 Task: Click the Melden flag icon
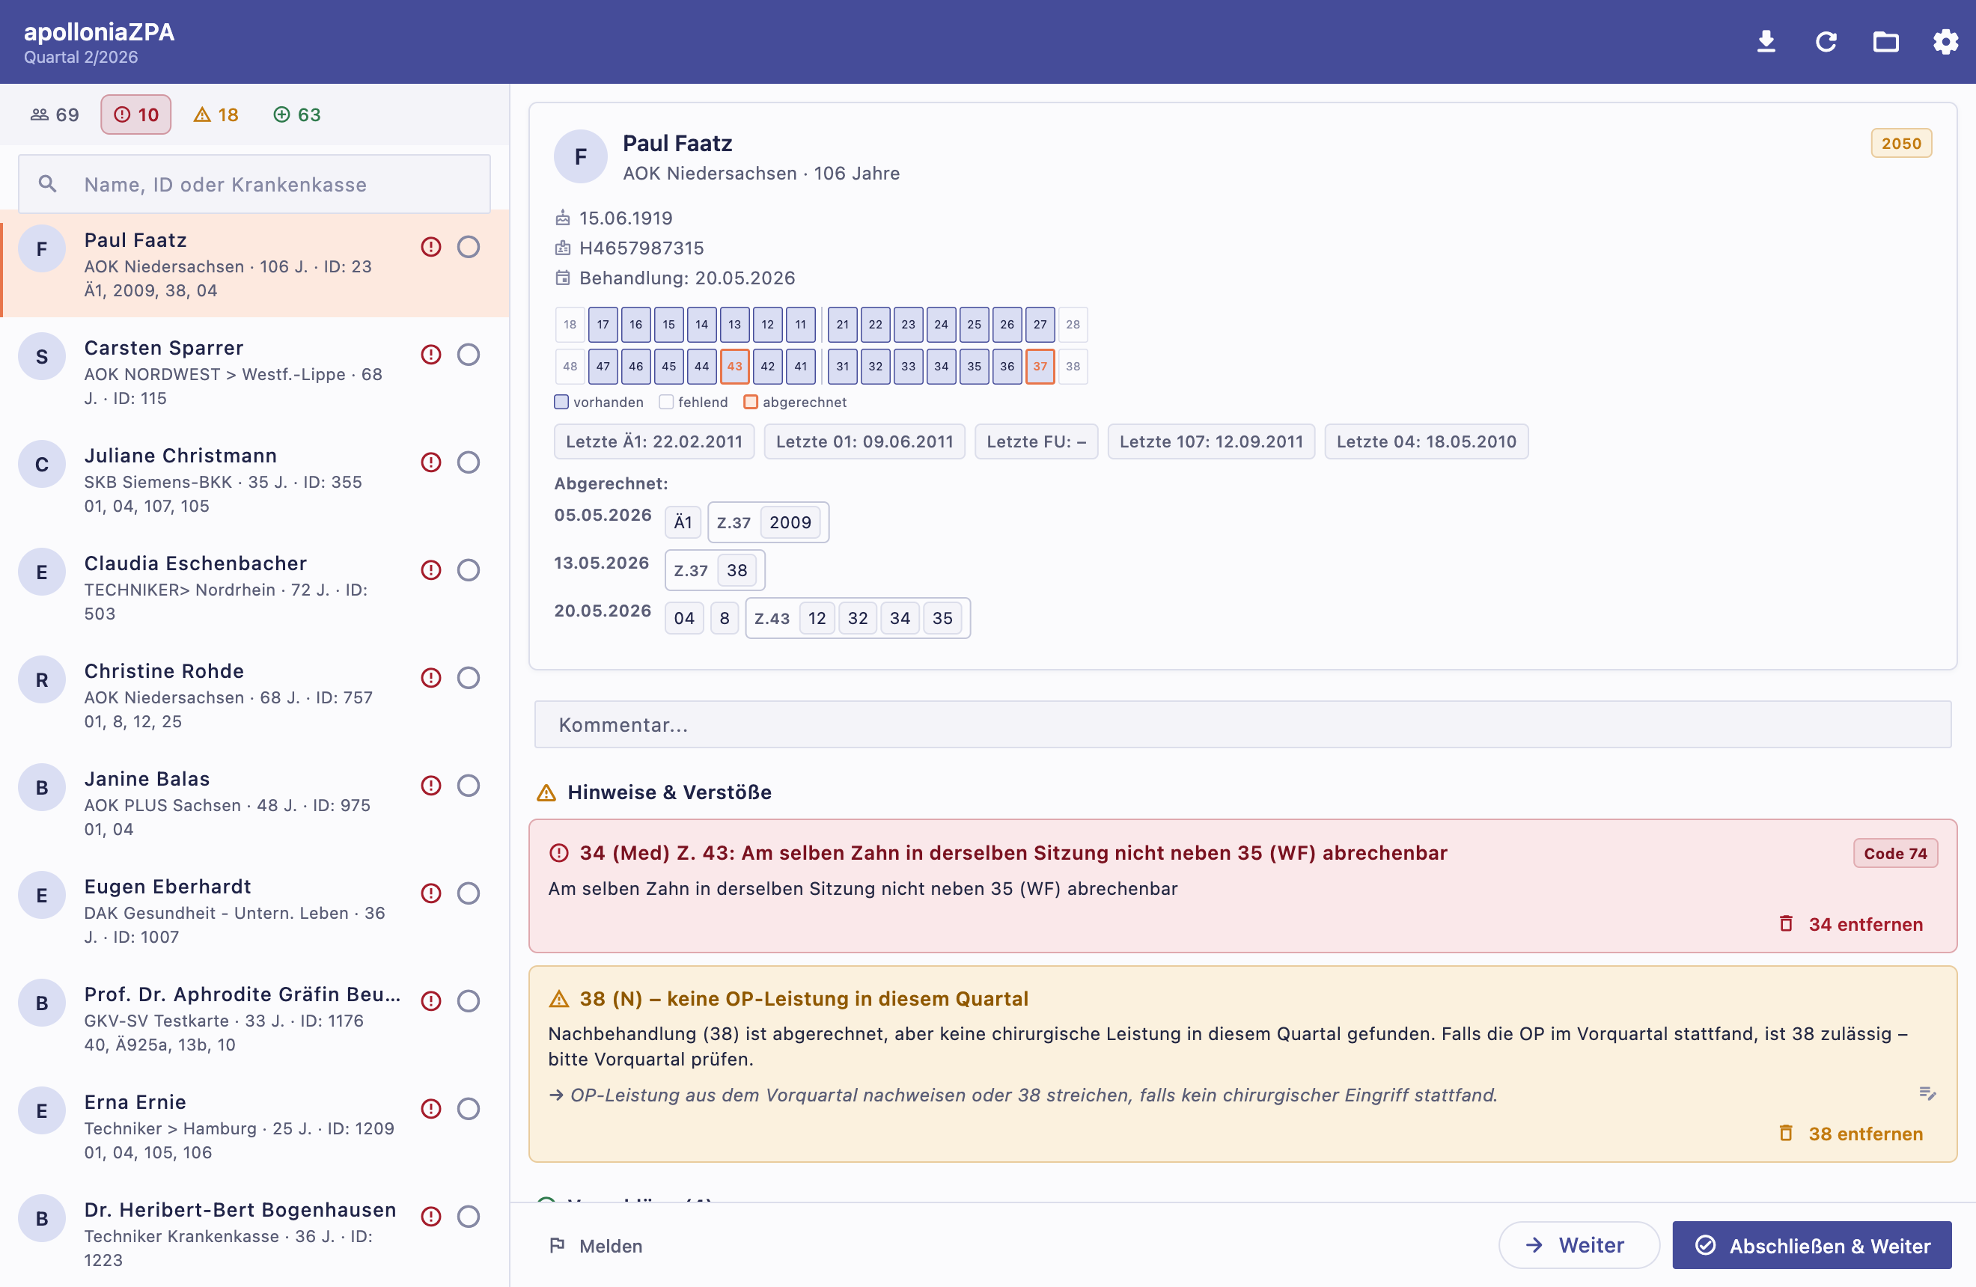pos(557,1244)
